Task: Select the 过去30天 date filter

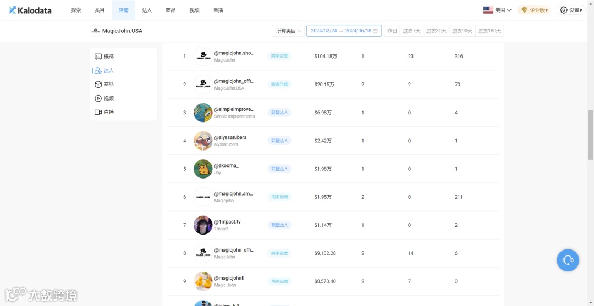Action: [436, 31]
